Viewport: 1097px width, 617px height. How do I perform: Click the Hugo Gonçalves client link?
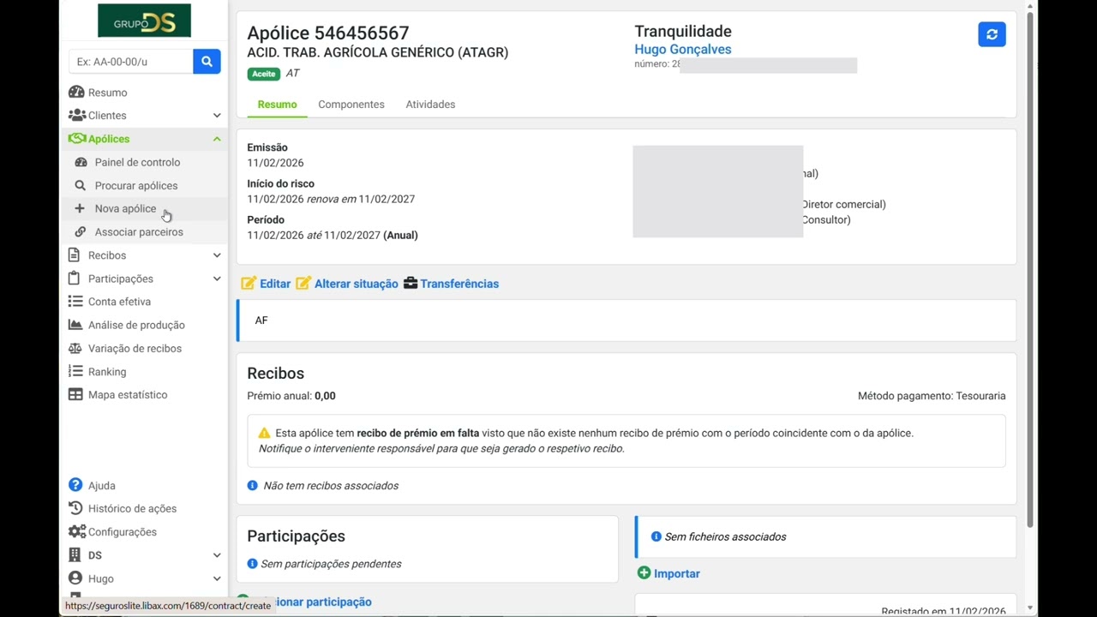[x=683, y=50]
